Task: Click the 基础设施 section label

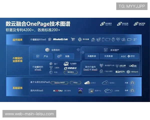Action: [17, 88]
